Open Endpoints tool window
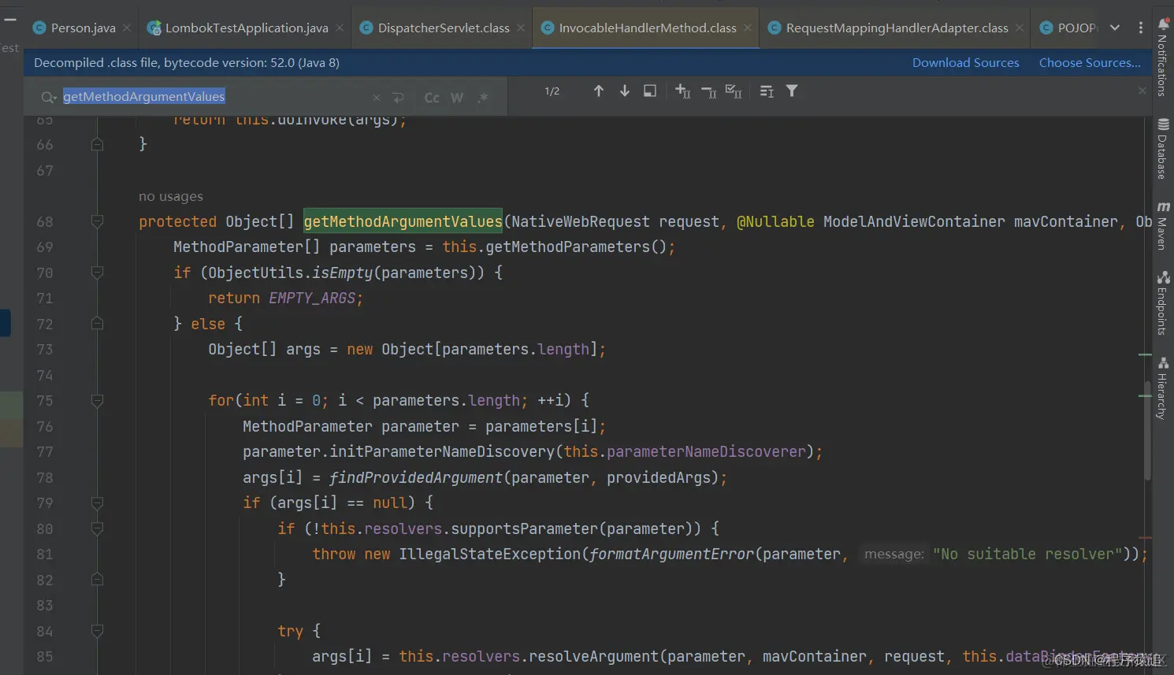1174x675 pixels. [1163, 303]
